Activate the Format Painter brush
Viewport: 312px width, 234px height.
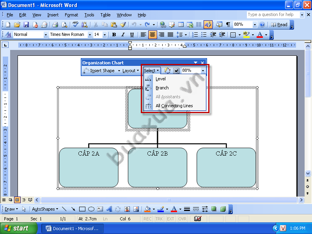tap(123, 25)
